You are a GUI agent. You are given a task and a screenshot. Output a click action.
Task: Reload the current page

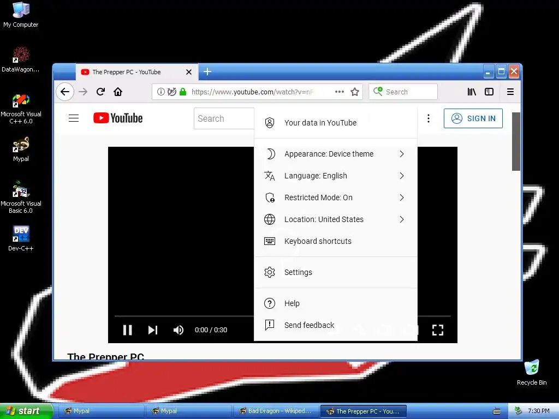pos(100,92)
